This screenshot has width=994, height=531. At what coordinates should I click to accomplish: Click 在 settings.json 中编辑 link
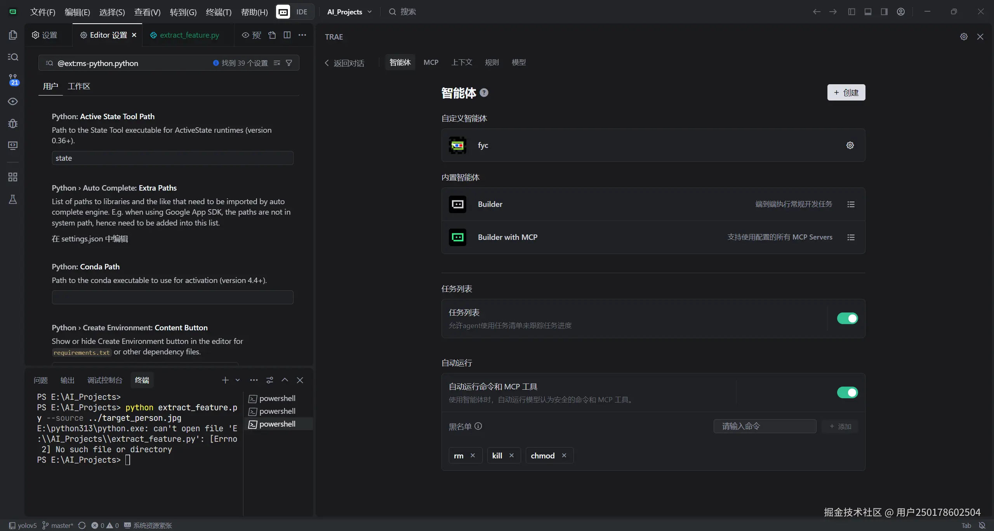(90, 239)
